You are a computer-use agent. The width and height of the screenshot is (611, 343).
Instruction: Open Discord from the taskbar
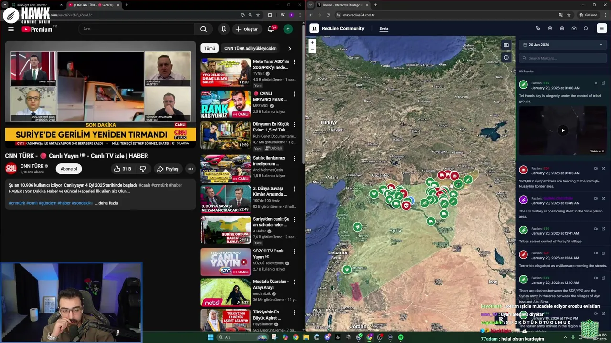pyautogui.click(x=327, y=337)
